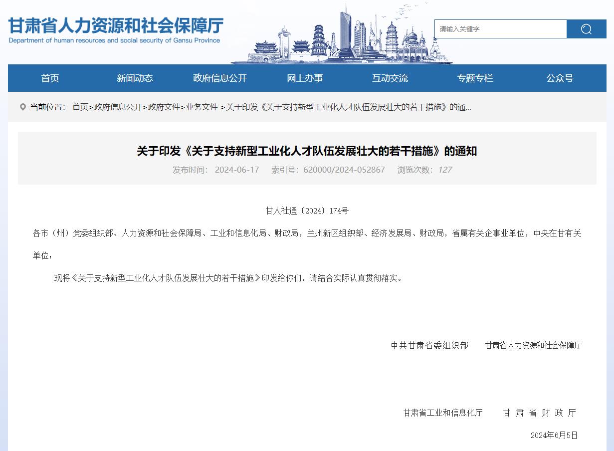Click the English department name subtitle
Image resolution: width=614 pixels, height=451 pixels.
(x=114, y=40)
